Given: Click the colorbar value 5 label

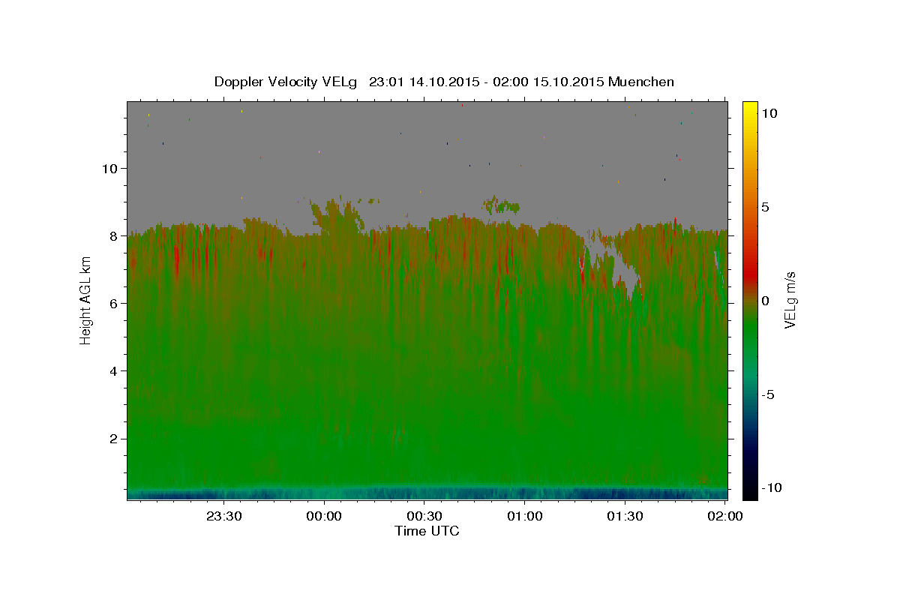Looking at the screenshot, I should point(766,206).
